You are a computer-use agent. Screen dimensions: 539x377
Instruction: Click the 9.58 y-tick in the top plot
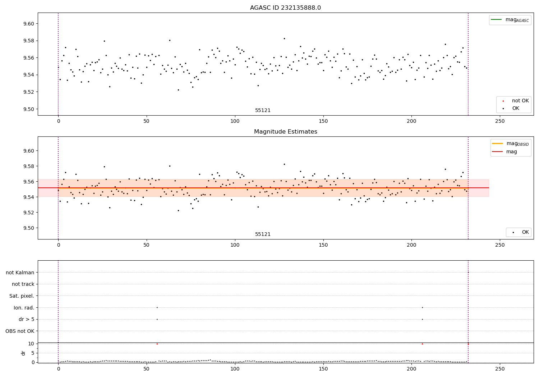click(x=29, y=41)
